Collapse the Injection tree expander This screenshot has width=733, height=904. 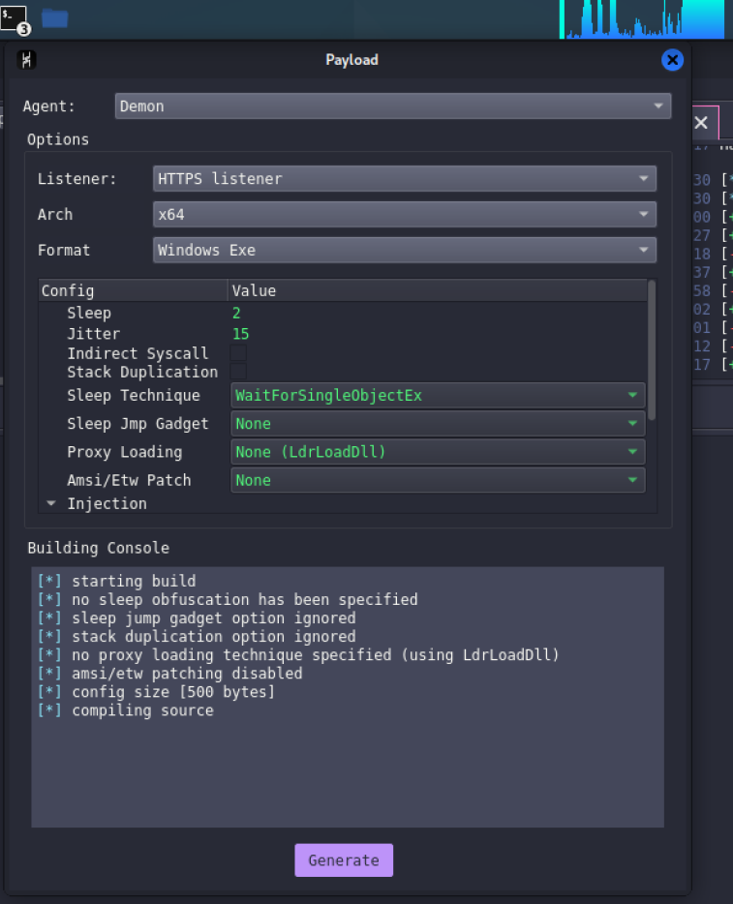pos(51,503)
